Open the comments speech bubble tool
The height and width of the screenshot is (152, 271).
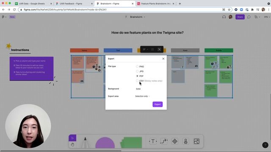point(249,17)
